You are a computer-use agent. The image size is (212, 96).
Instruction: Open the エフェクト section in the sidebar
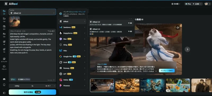(x=4, y=60)
